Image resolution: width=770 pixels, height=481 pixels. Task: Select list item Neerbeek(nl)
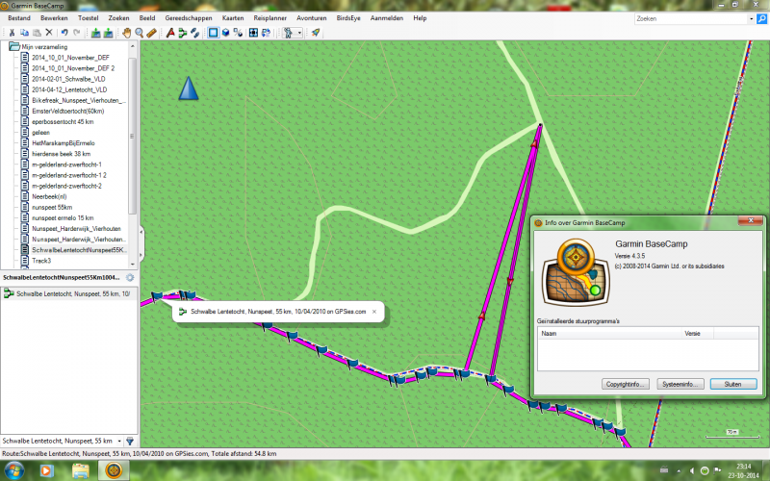point(49,196)
